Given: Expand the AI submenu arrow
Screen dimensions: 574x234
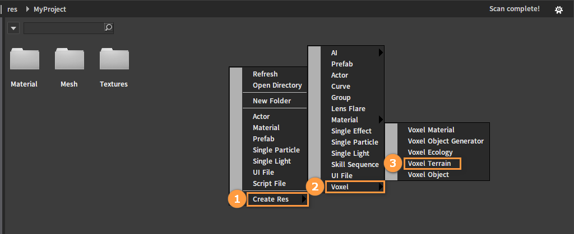Looking at the screenshot, I should (381, 53).
